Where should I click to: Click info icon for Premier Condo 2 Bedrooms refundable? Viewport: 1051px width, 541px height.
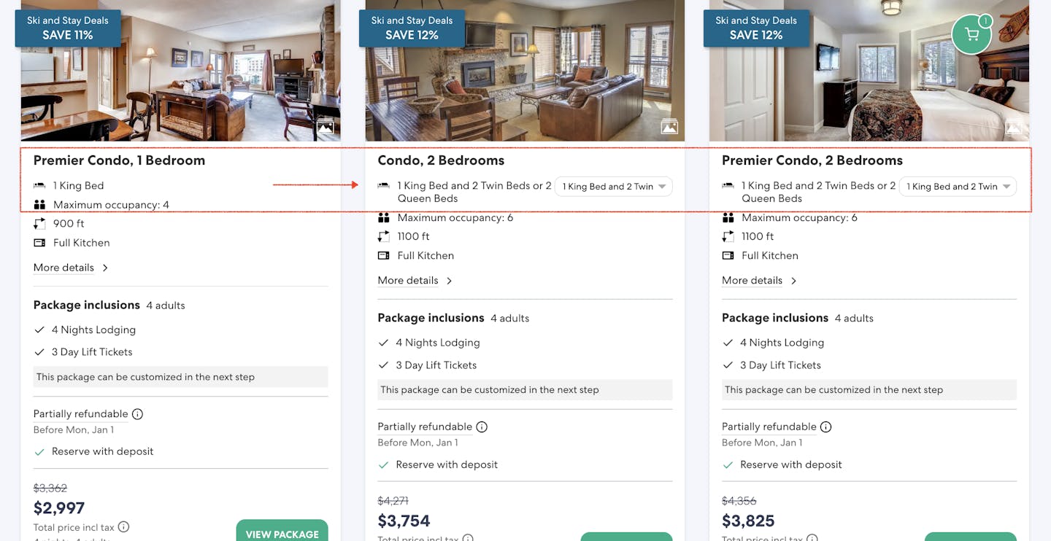pos(825,427)
